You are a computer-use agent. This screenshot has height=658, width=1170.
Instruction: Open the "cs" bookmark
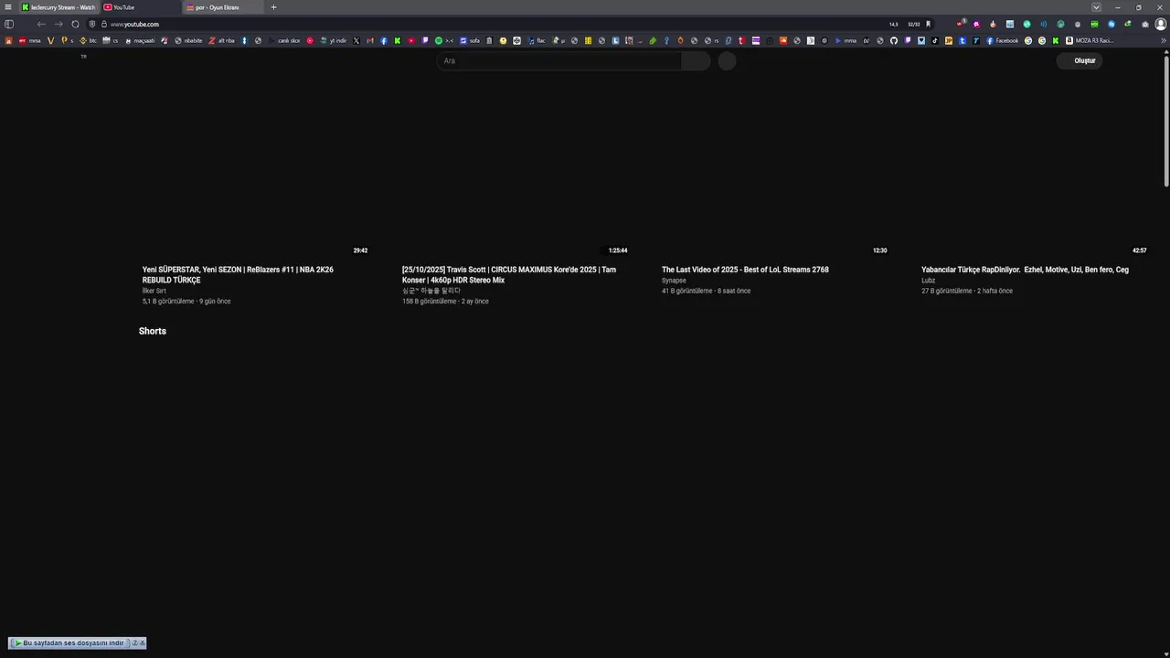point(111,40)
